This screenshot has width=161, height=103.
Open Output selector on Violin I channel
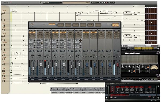[x=78, y=79]
